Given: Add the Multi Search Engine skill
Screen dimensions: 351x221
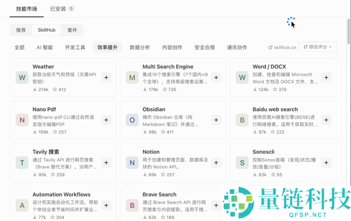Looking at the screenshot, I should tap(216, 77).
